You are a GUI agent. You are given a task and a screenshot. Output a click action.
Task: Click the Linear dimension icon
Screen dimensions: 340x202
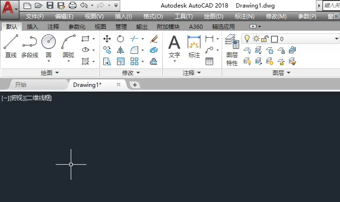pyautogui.click(x=209, y=39)
